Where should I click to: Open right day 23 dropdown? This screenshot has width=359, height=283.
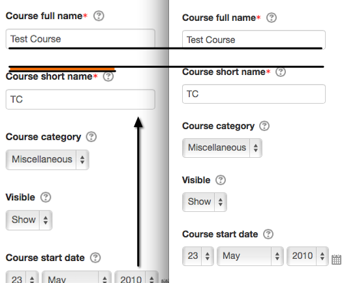198,256
